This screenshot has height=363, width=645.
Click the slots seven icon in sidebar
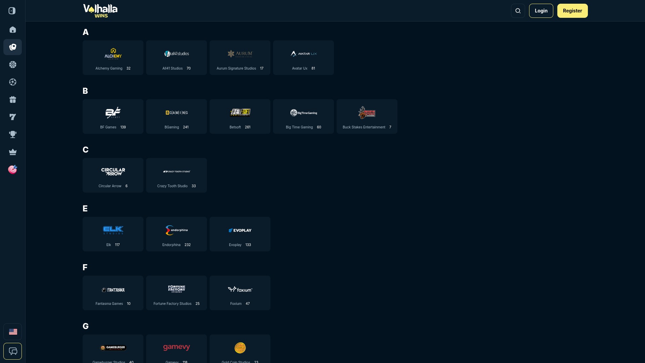12,117
